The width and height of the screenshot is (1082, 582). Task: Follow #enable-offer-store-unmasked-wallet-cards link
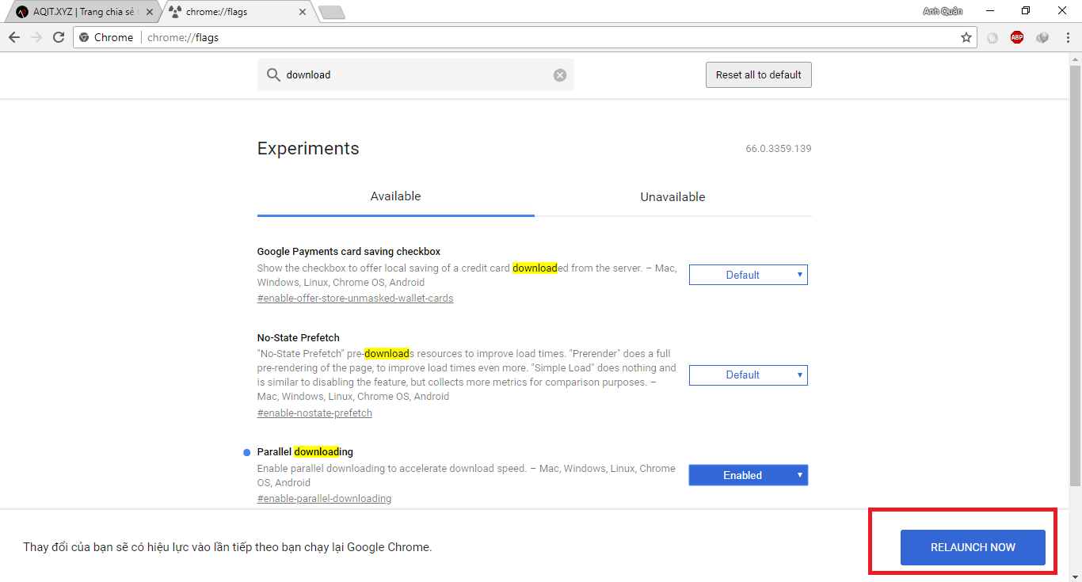tap(356, 299)
